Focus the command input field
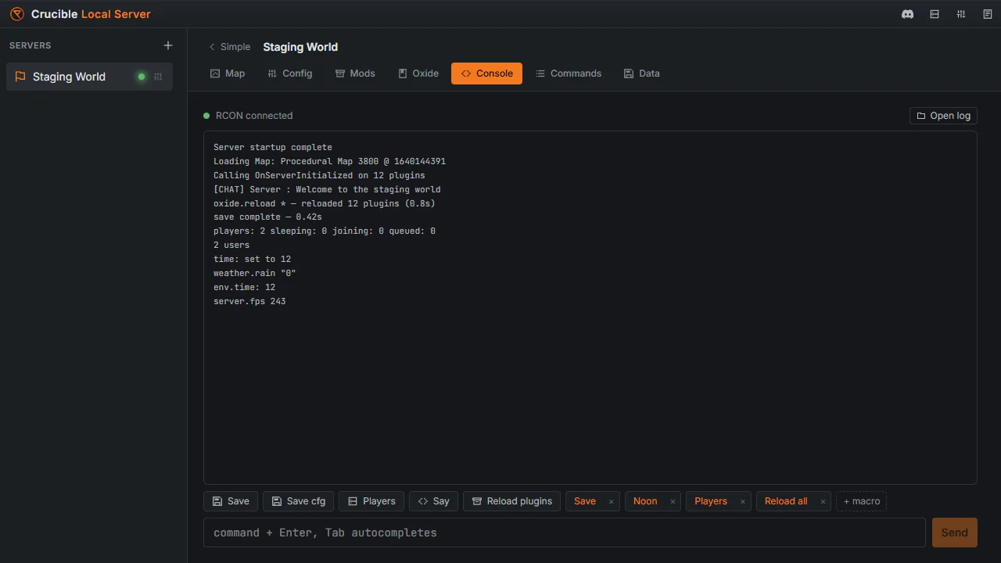 click(x=565, y=533)
